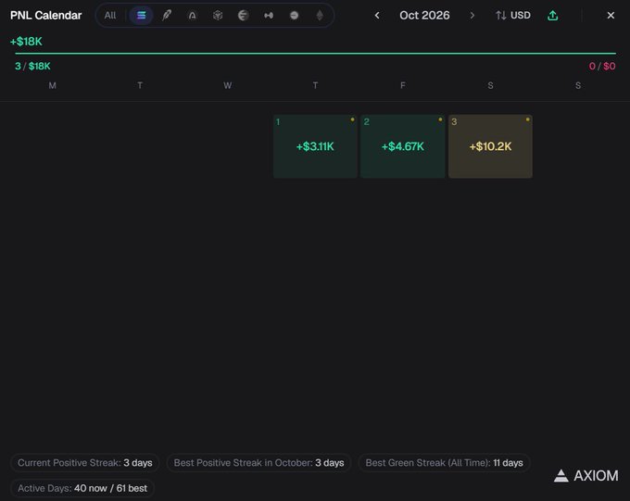The width and height of the screenshot is (630, 501).
Task: Close the PNL Calendar panel
Action: click(611, 15)
